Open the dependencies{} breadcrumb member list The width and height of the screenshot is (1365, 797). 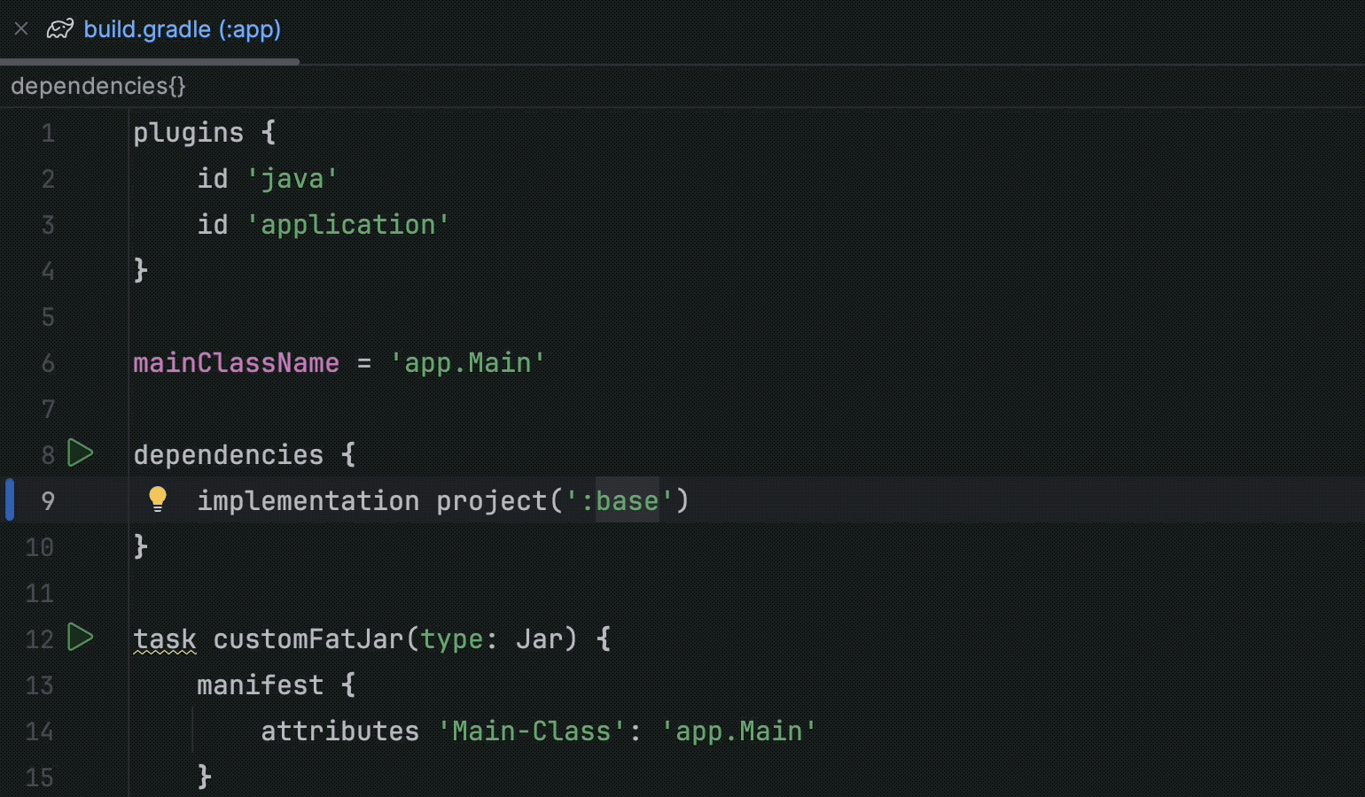pos(97,86)
